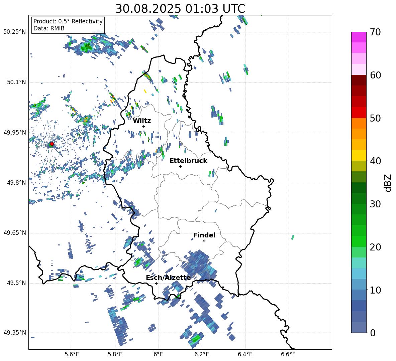Click the bright red colorbar swatch near 50

tap(359, 113)
